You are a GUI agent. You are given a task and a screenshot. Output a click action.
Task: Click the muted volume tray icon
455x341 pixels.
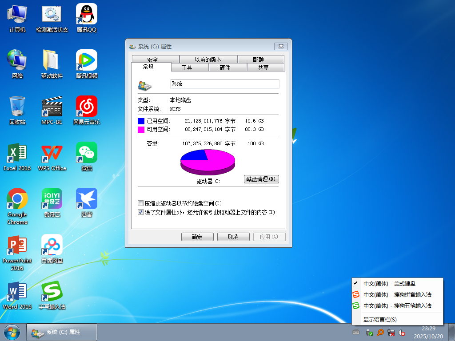coord(402,332)
